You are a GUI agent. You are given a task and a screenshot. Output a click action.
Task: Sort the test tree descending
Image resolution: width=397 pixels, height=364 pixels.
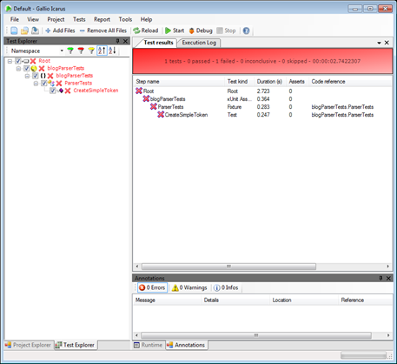tap(112, 51)
